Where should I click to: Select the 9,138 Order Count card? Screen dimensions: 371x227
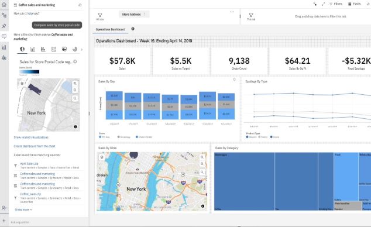point(239,61)
